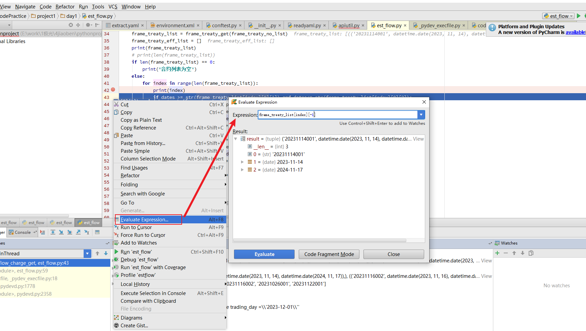
Task: Click Step Into My Code icon
Action: 69,232
